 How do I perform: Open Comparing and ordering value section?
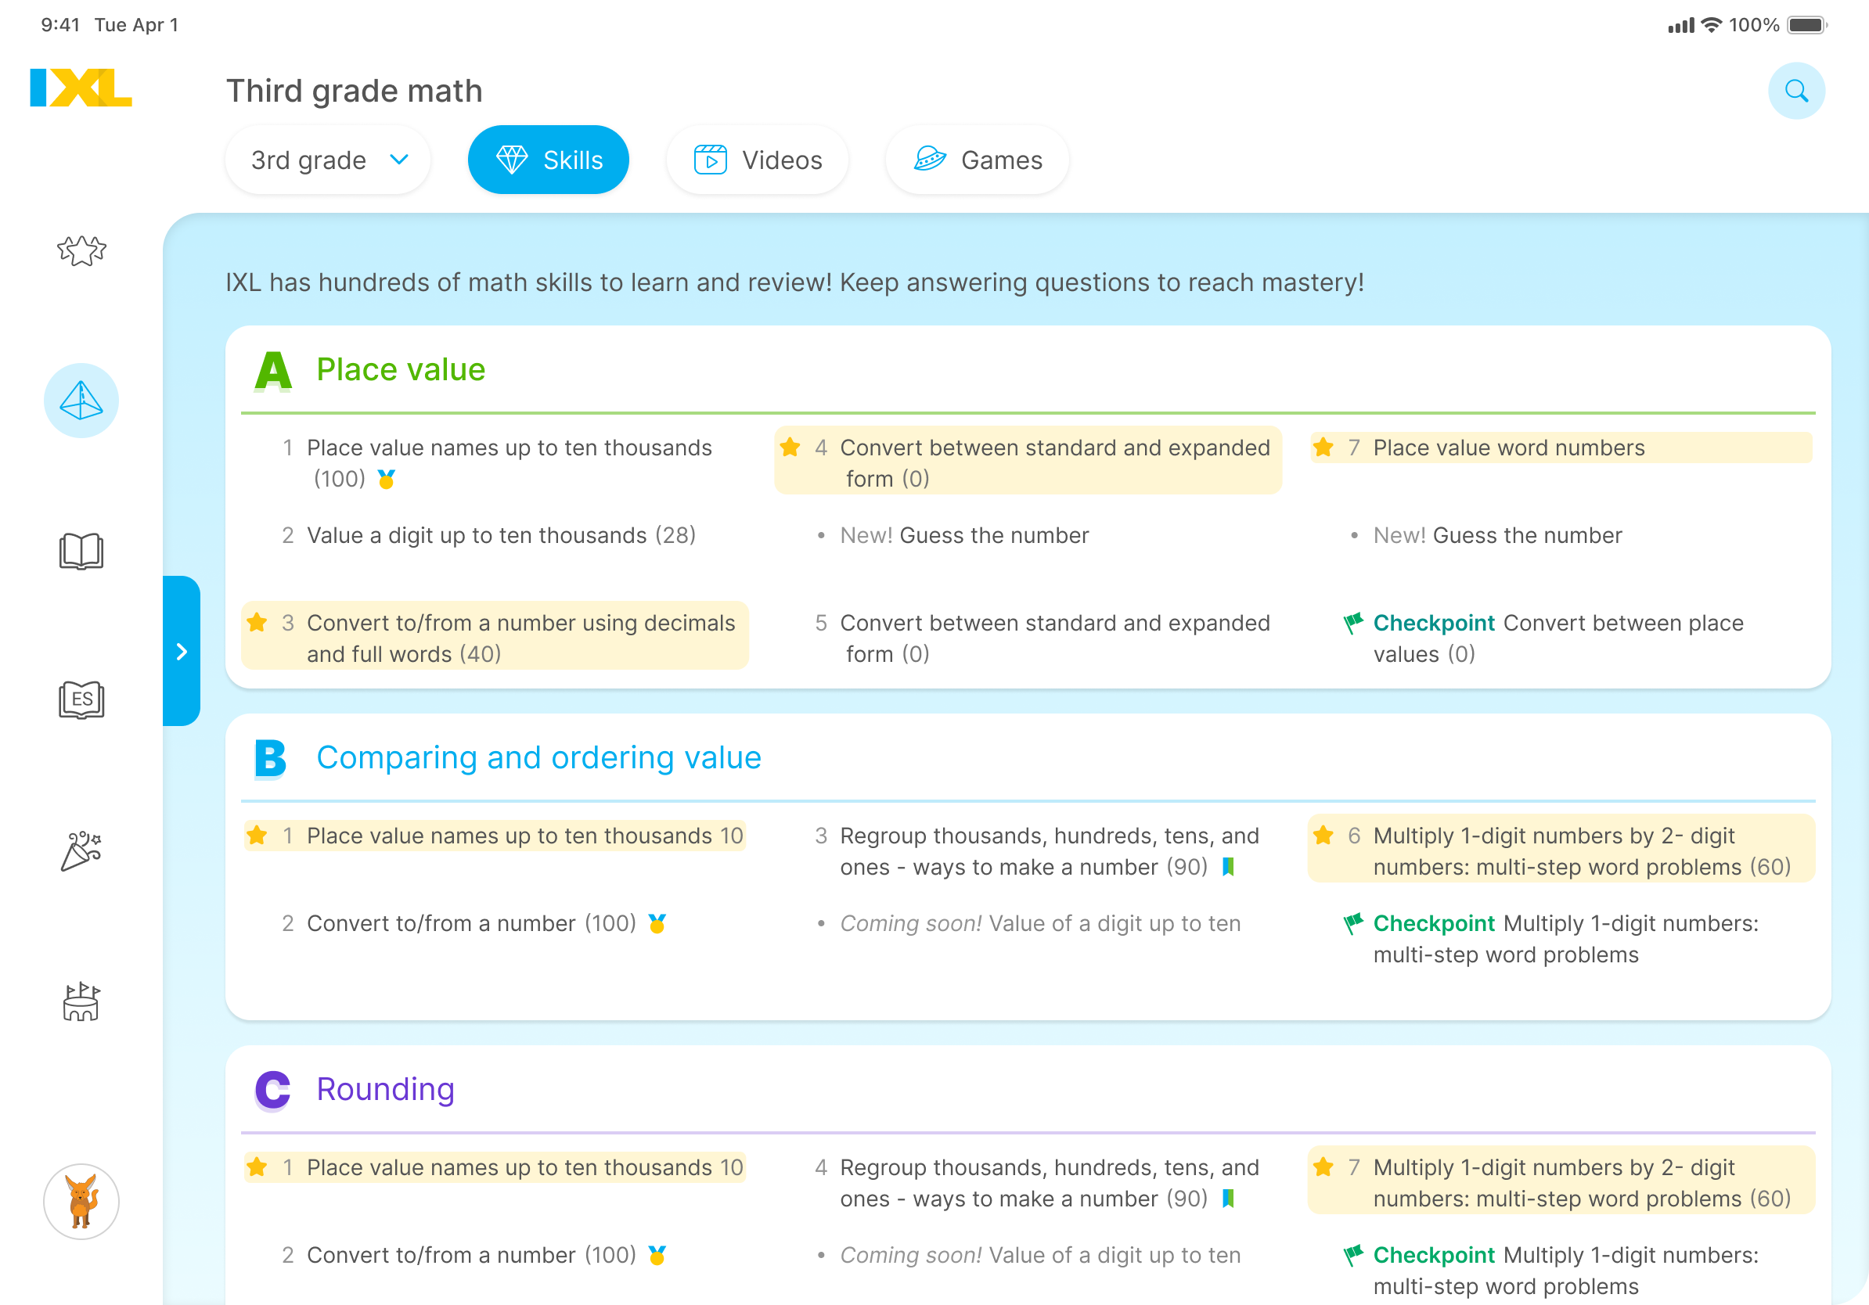(x=539, y=757)
